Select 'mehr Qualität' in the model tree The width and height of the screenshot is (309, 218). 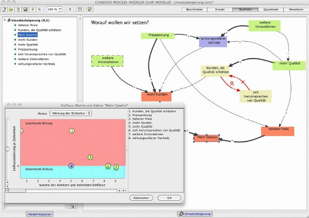click(x=28, y=44)
